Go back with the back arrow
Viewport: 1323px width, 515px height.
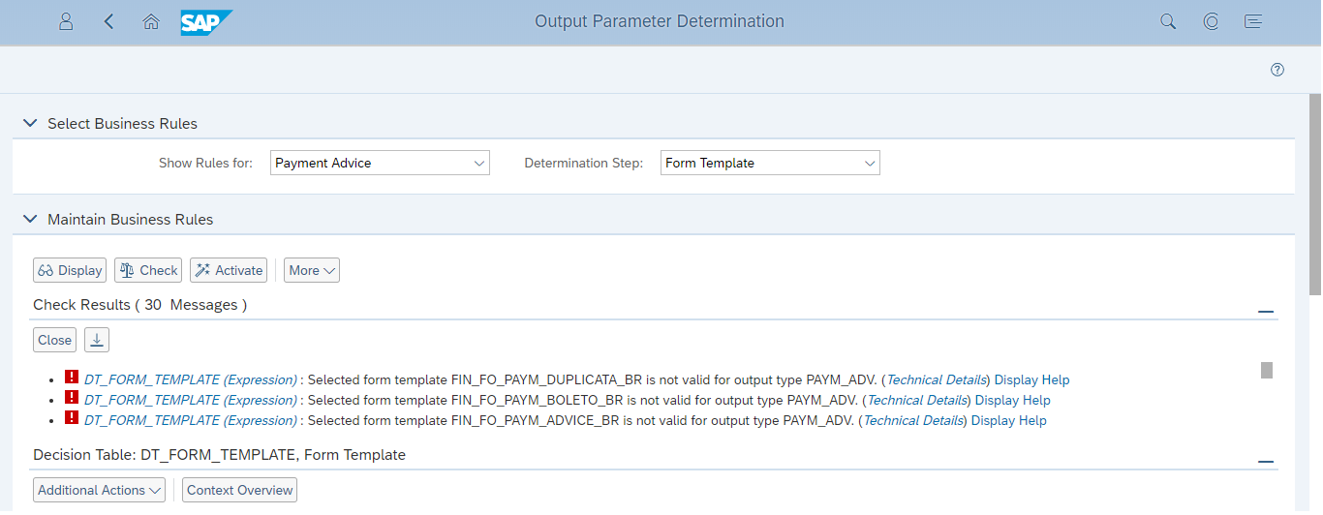(x=108, y=21)
